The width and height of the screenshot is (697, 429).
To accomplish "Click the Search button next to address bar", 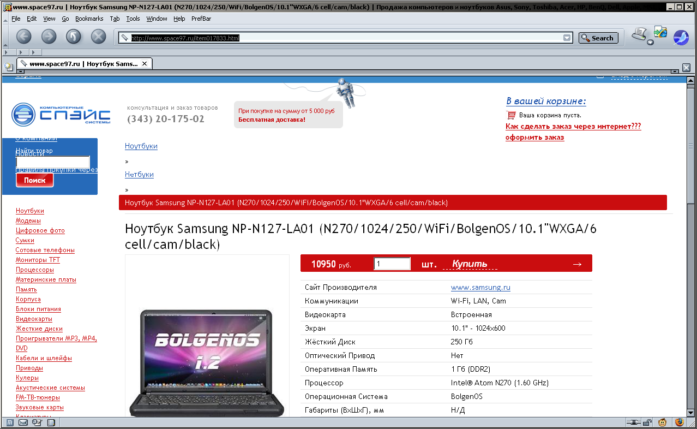I will coord(598,38).
